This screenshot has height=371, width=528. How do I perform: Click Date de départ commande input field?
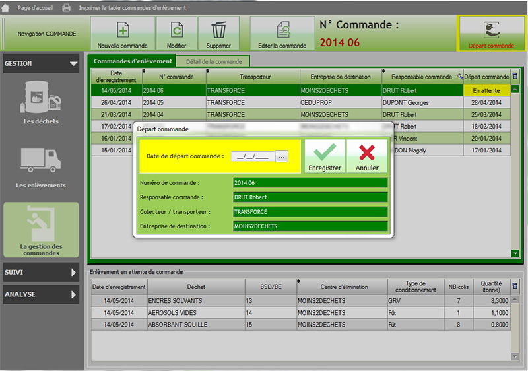click(x=253, y=156)
